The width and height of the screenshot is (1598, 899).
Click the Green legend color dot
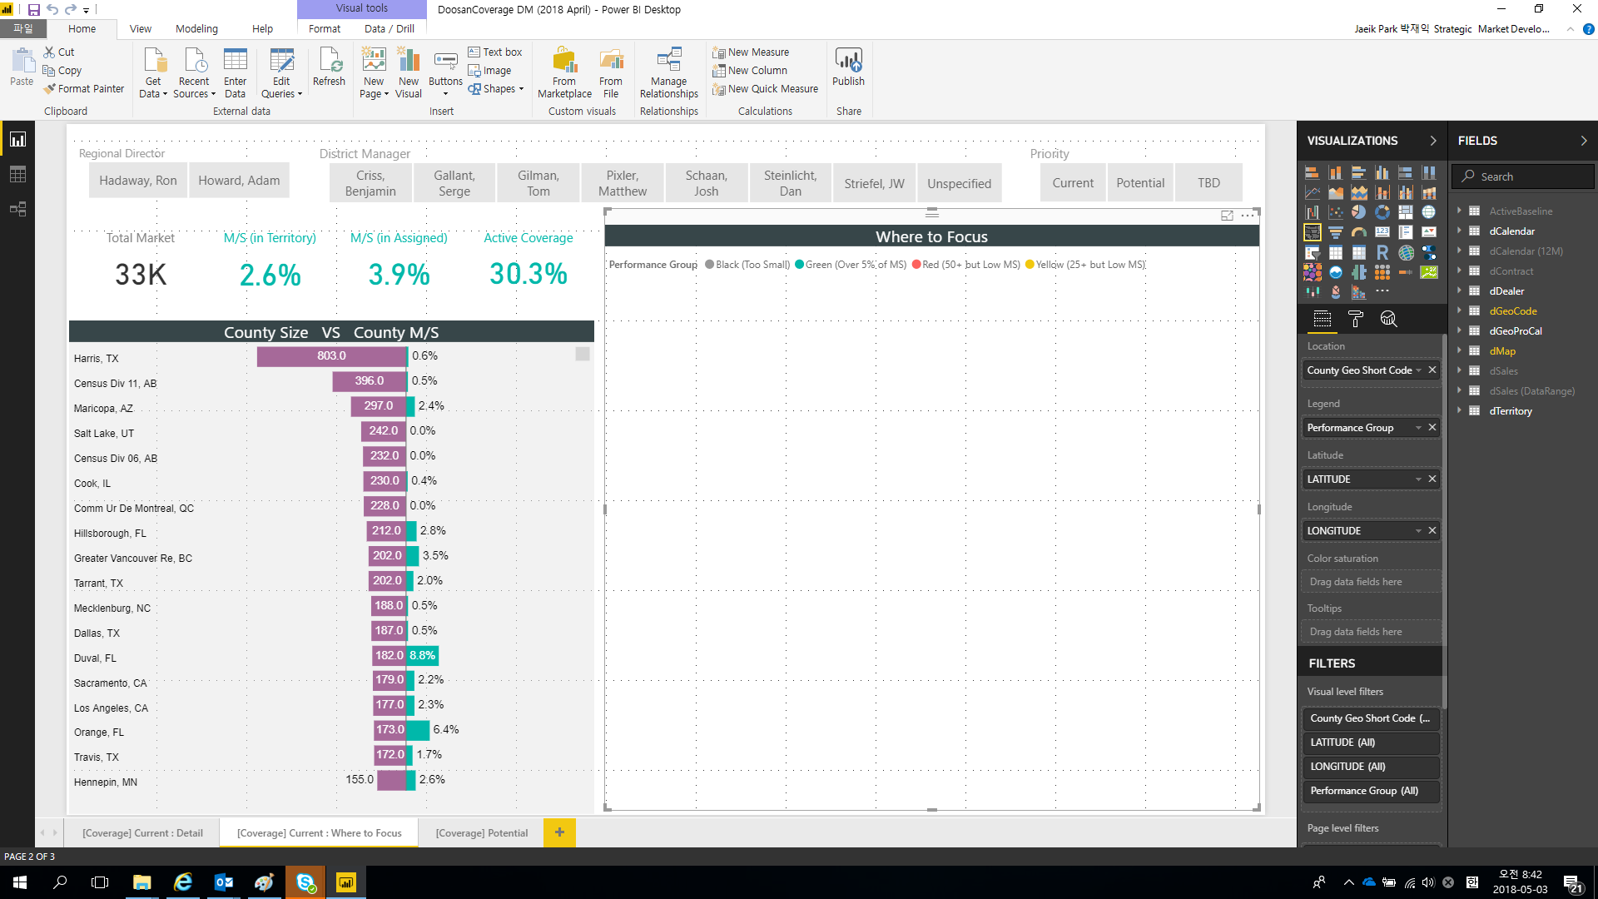[799, 265]
